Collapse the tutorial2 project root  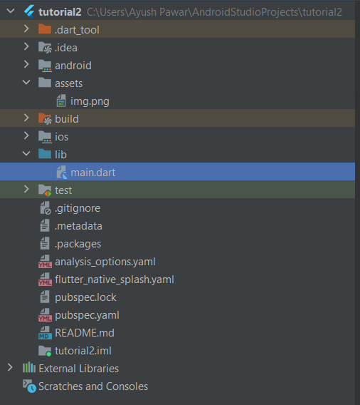pos(11,11)
